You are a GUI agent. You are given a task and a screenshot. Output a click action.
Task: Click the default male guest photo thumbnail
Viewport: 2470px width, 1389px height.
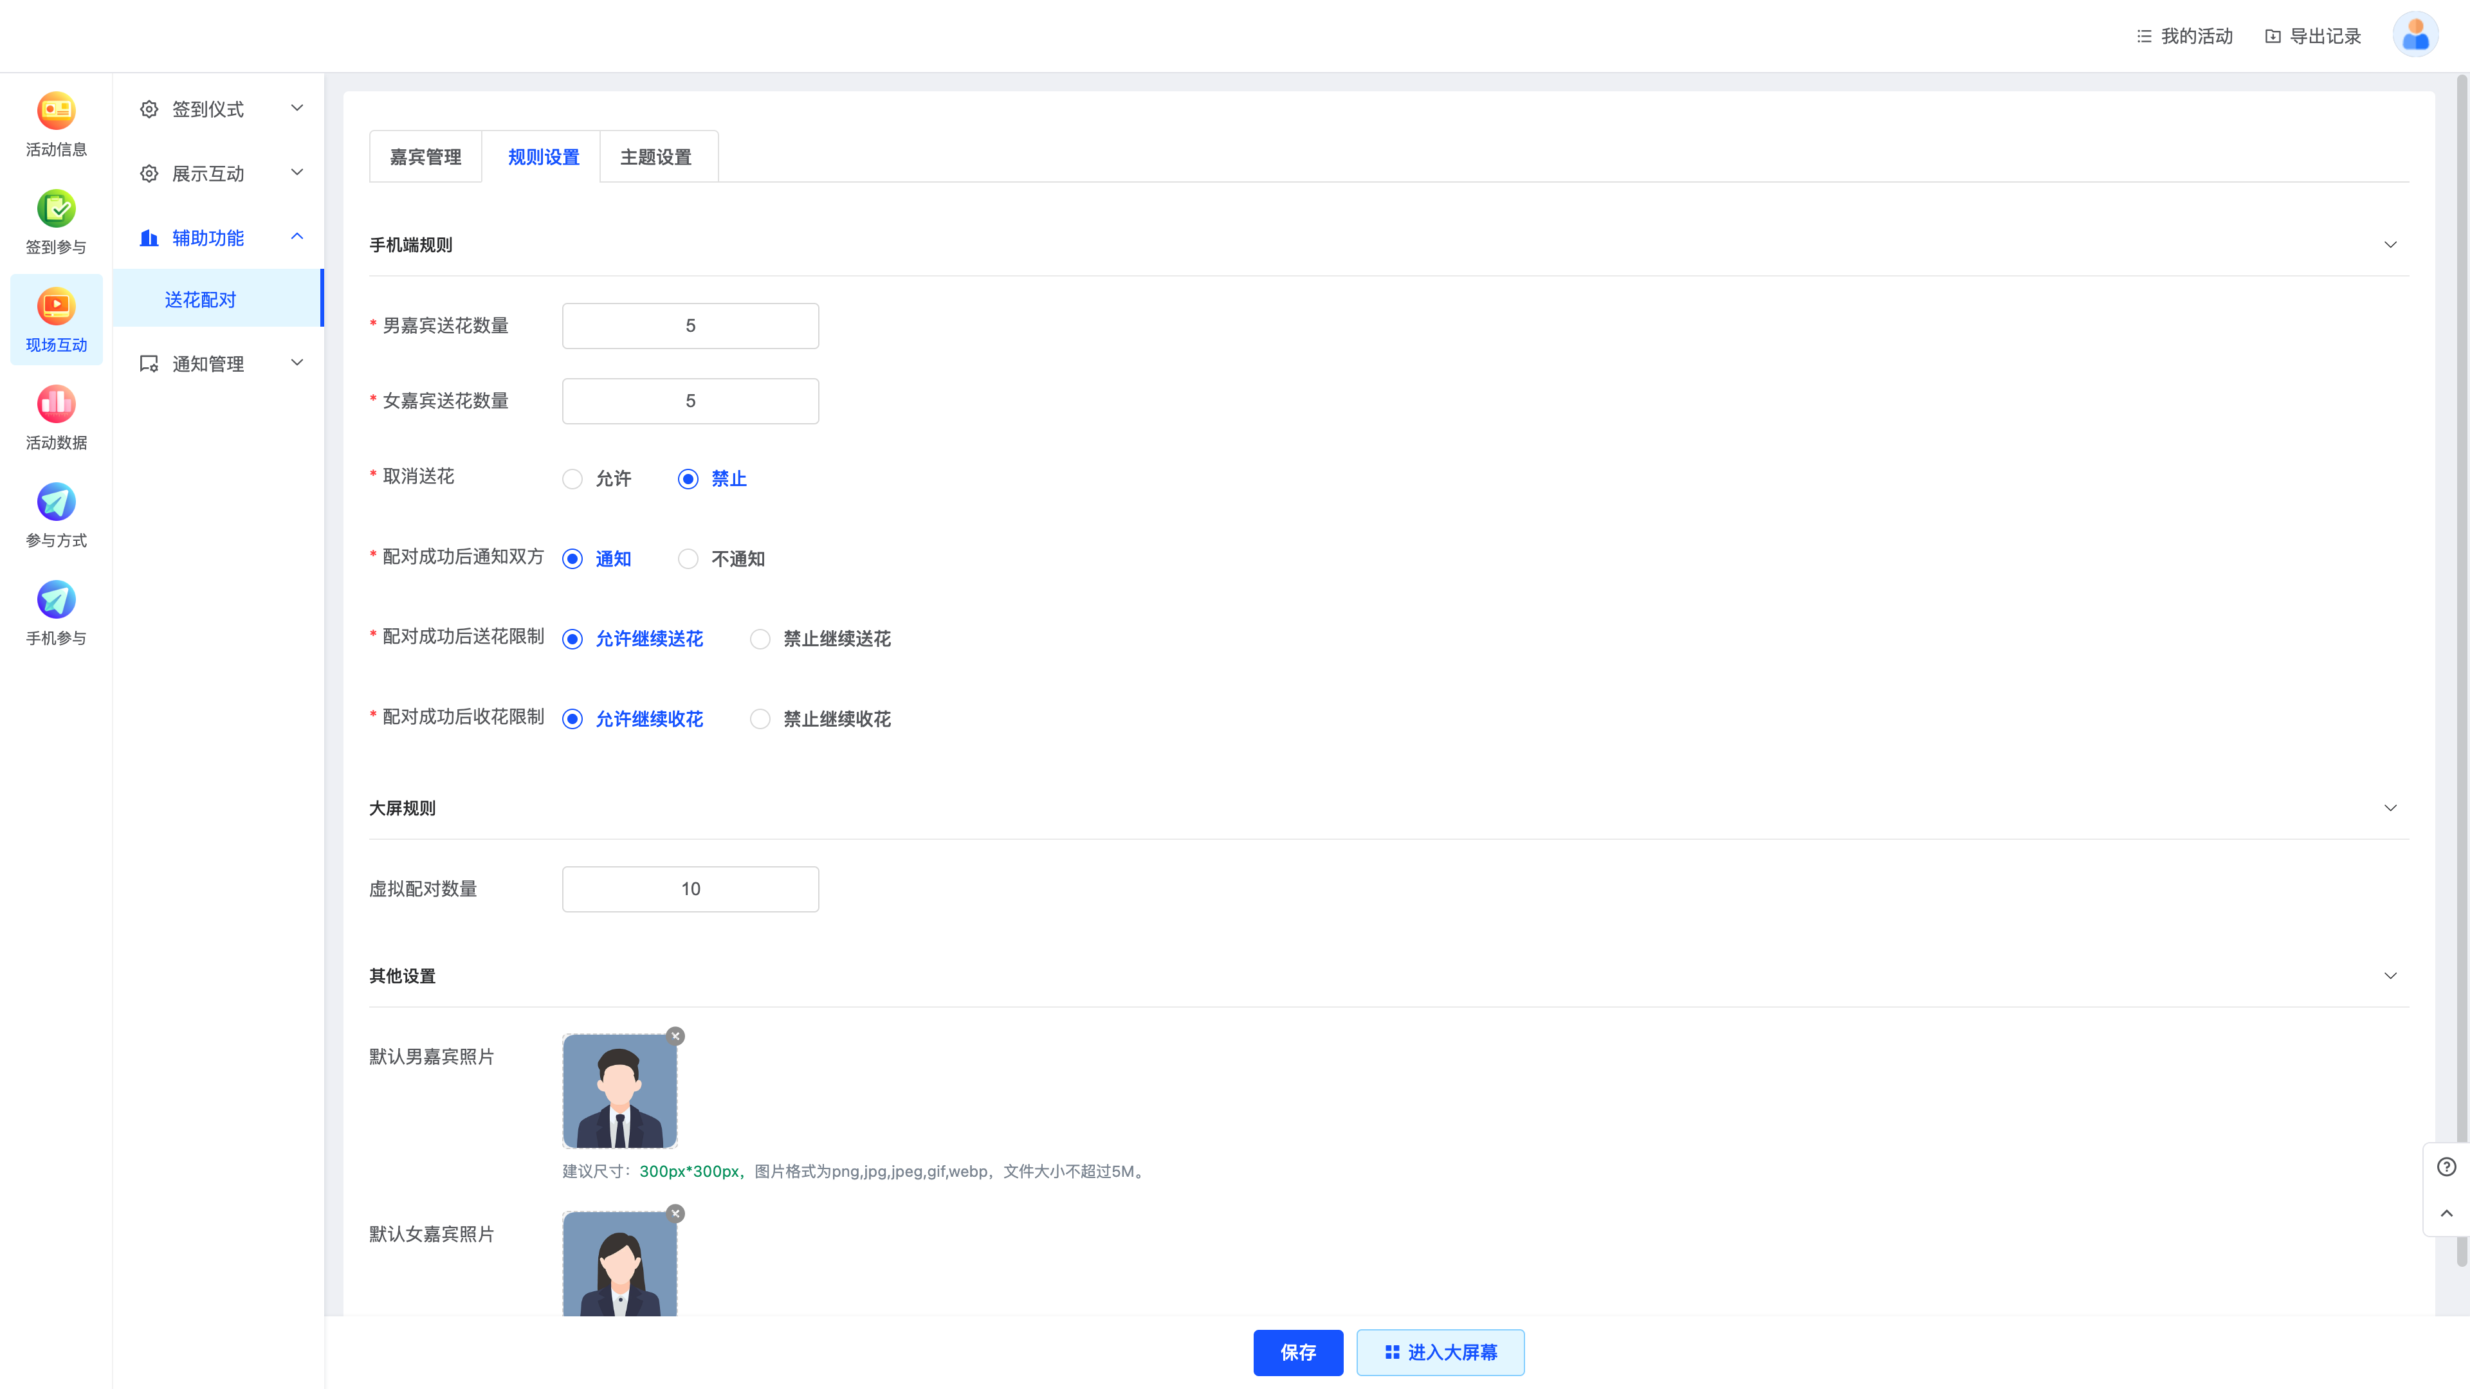(x=619, y=1091)
